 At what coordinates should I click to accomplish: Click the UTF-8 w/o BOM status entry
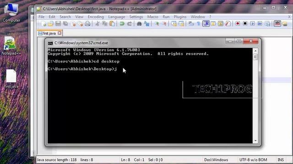click(x=253, y=160)
